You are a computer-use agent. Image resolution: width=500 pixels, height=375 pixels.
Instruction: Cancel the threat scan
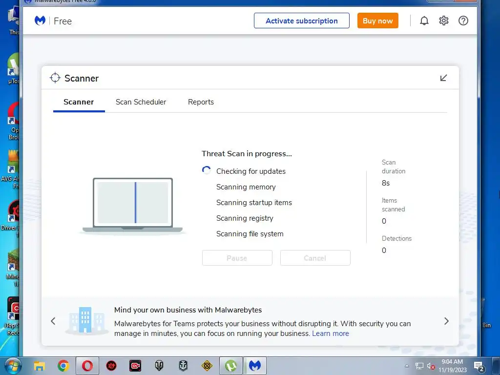click(x=315, y=258)
